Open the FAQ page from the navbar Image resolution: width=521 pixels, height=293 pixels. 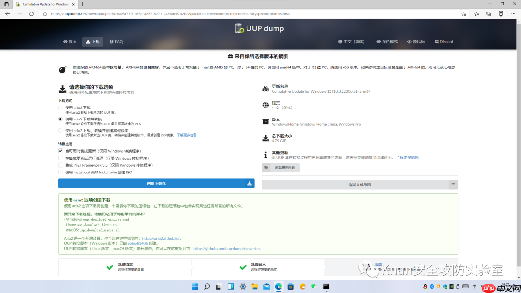[x=116, y=41]
